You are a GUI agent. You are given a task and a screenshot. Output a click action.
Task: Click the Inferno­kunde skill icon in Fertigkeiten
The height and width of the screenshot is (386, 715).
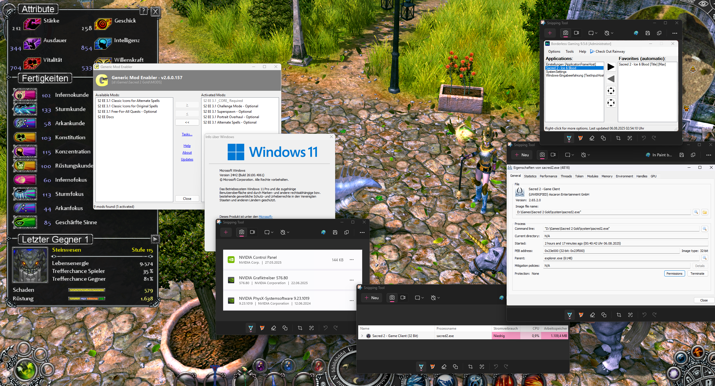[25, 95]
